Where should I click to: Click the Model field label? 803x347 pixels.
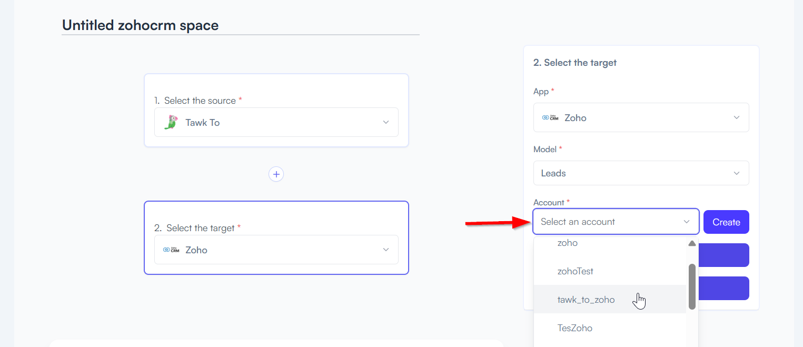(548, 149)
